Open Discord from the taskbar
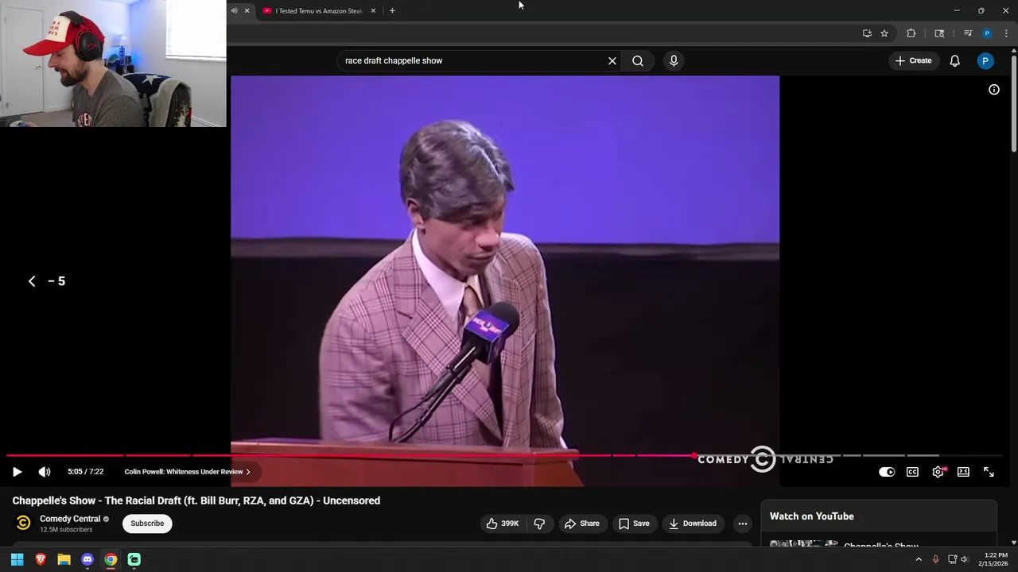The height and width of the screenshot is (572, 1018). tap(87, 559)
